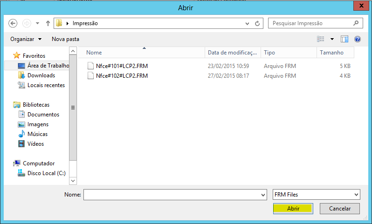Click the 5 KB size cell
Viewport: 372px width, 224px height.
pyautogui.click(x=345, y=66)
